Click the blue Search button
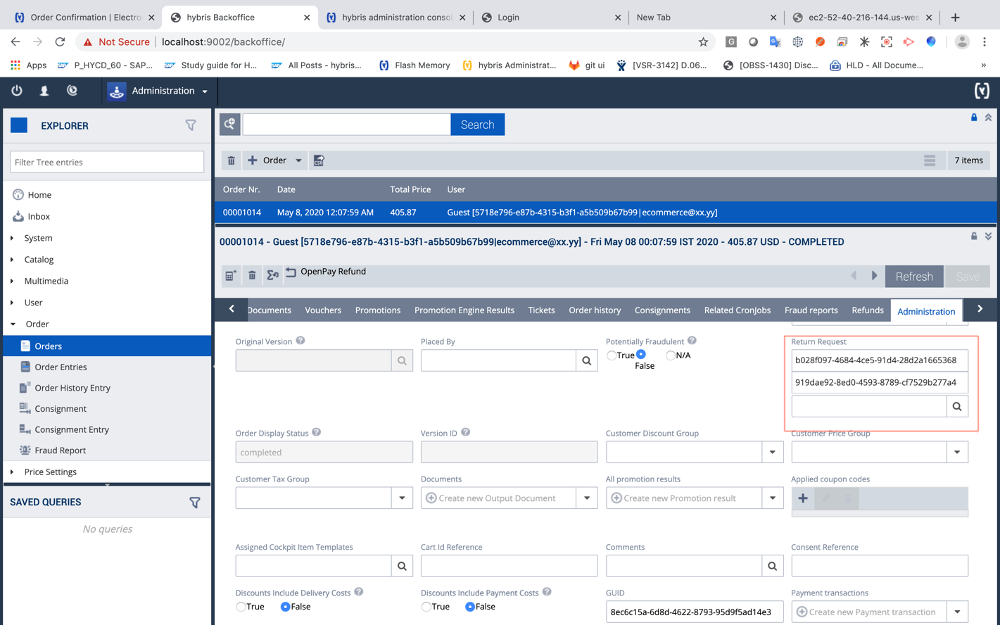 [x=477, y=125]
